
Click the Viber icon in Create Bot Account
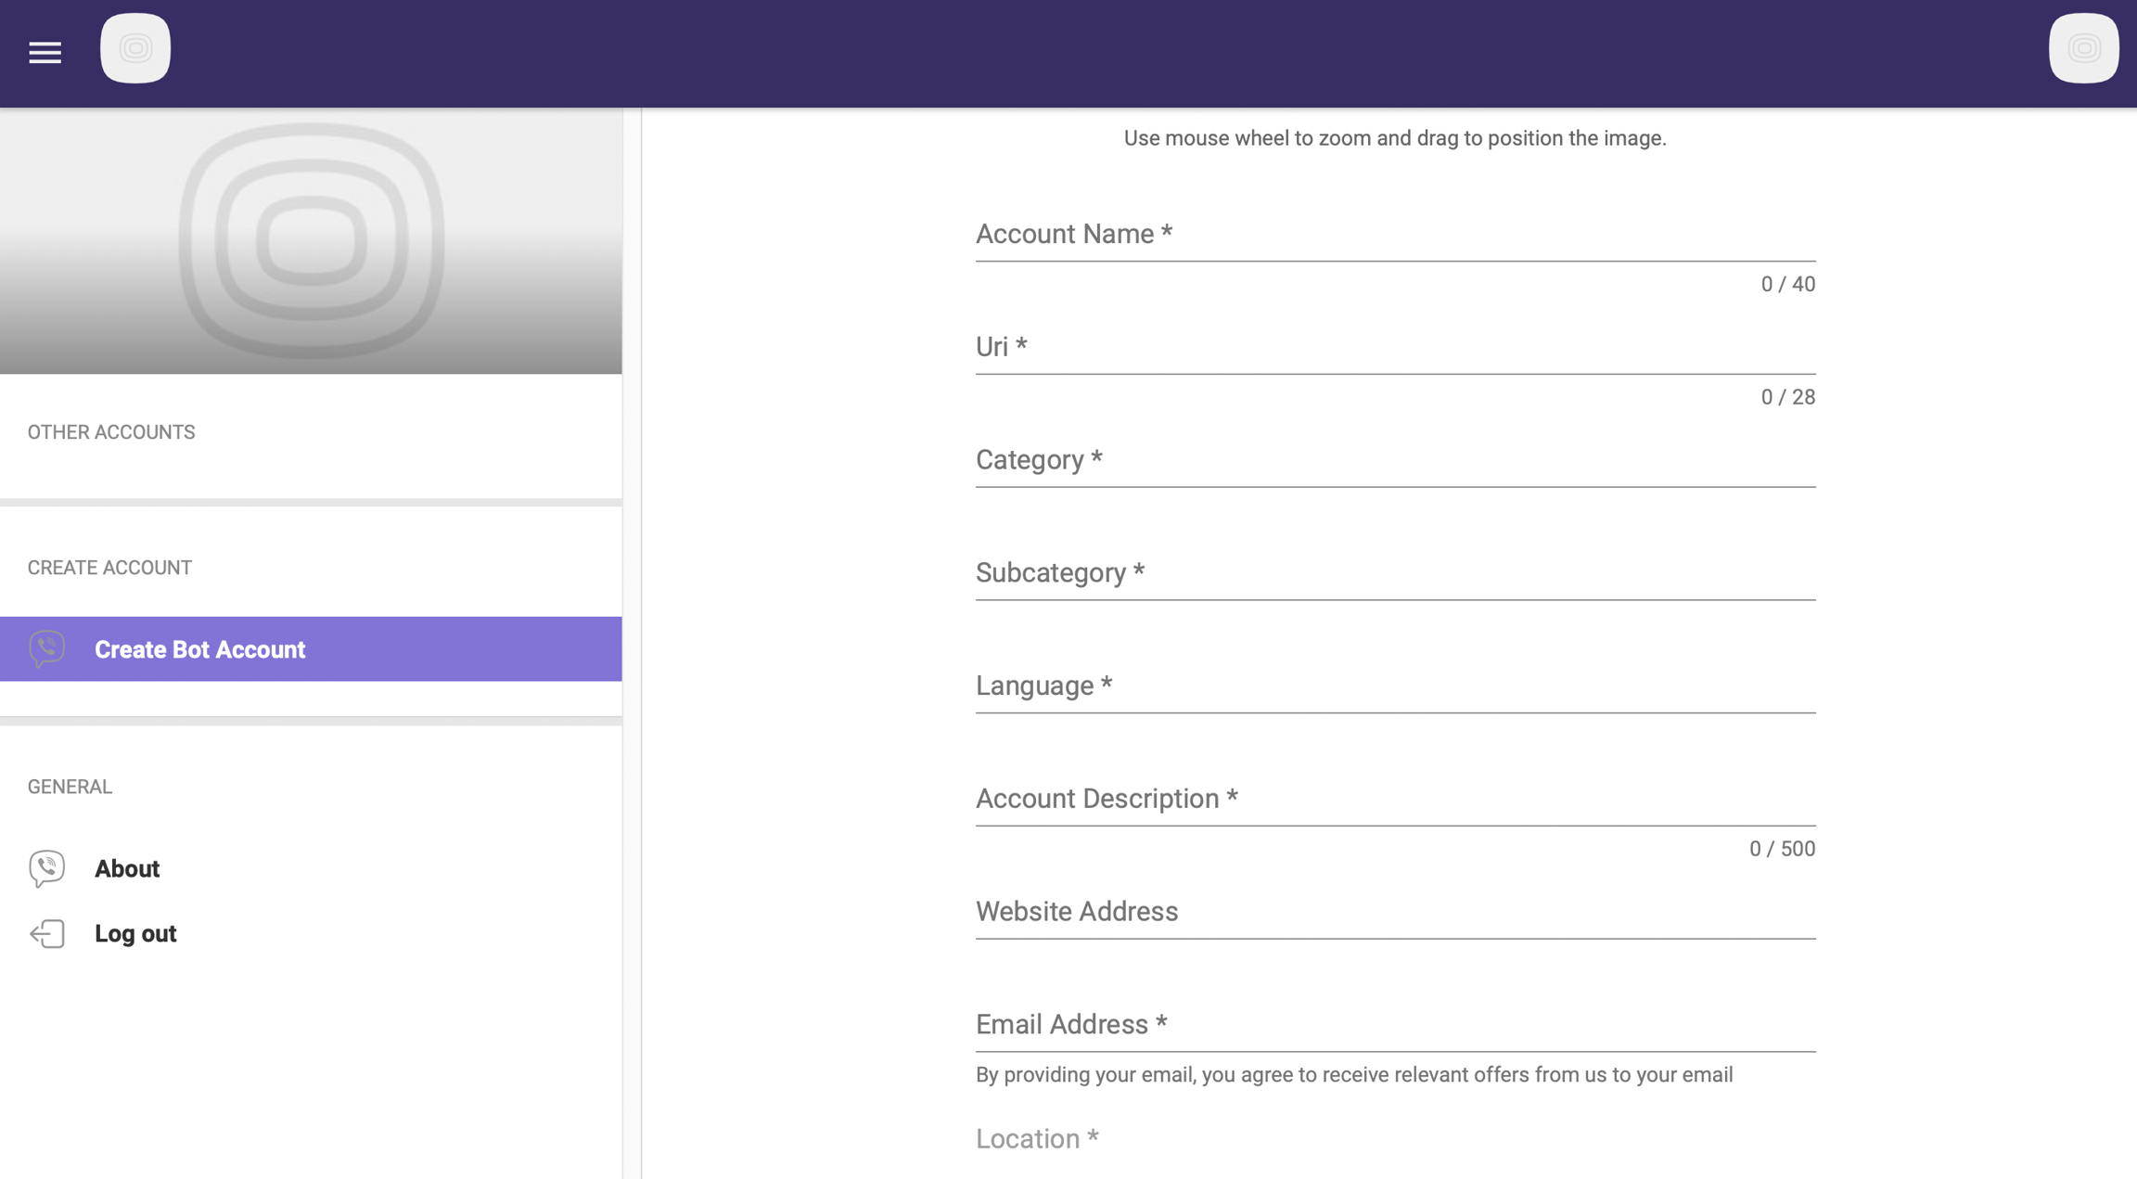[46, 648]
